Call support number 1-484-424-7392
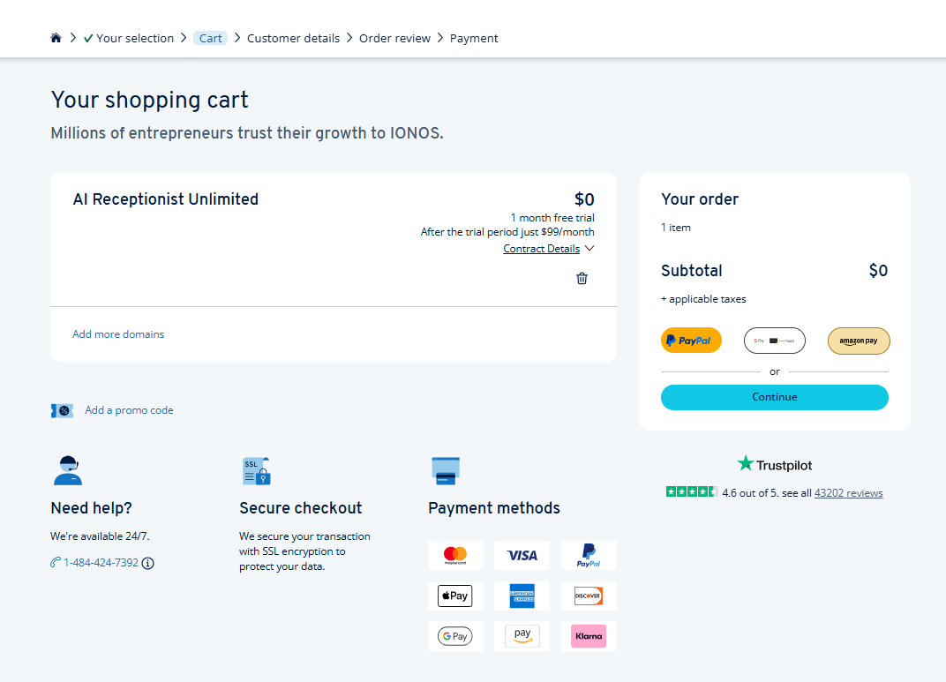Image resolution: width=946 pixels, height=682 pixels. coord(101,563)
